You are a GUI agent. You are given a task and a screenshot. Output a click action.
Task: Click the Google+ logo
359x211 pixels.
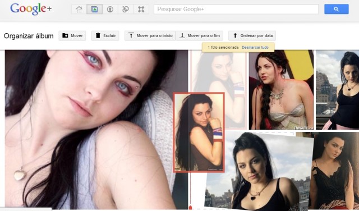[x=31, y=9]
